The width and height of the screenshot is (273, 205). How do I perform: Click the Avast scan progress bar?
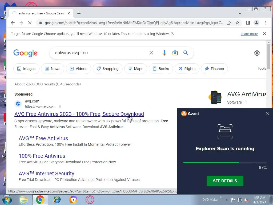225,163
